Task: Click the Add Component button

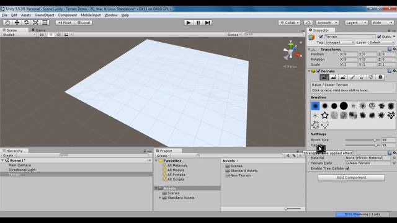Action: [351, 178]
